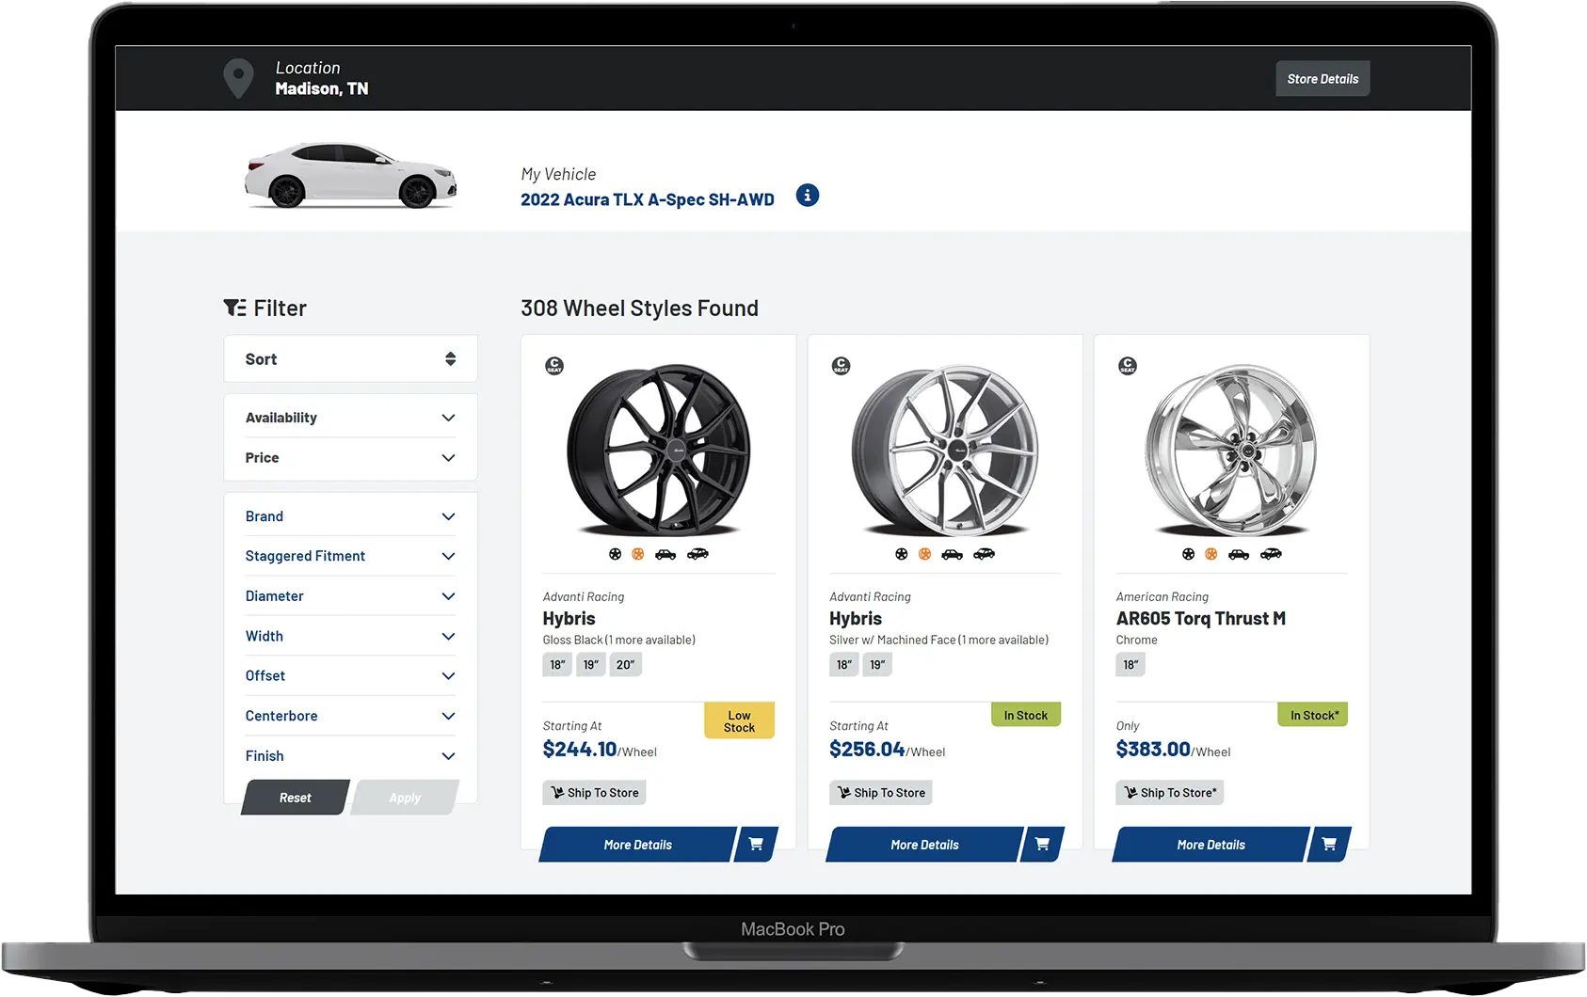Screen dimensions: 1587x997
Task: Click the In Stock* badge on AR605
Action: click(x=1313, y=715)
